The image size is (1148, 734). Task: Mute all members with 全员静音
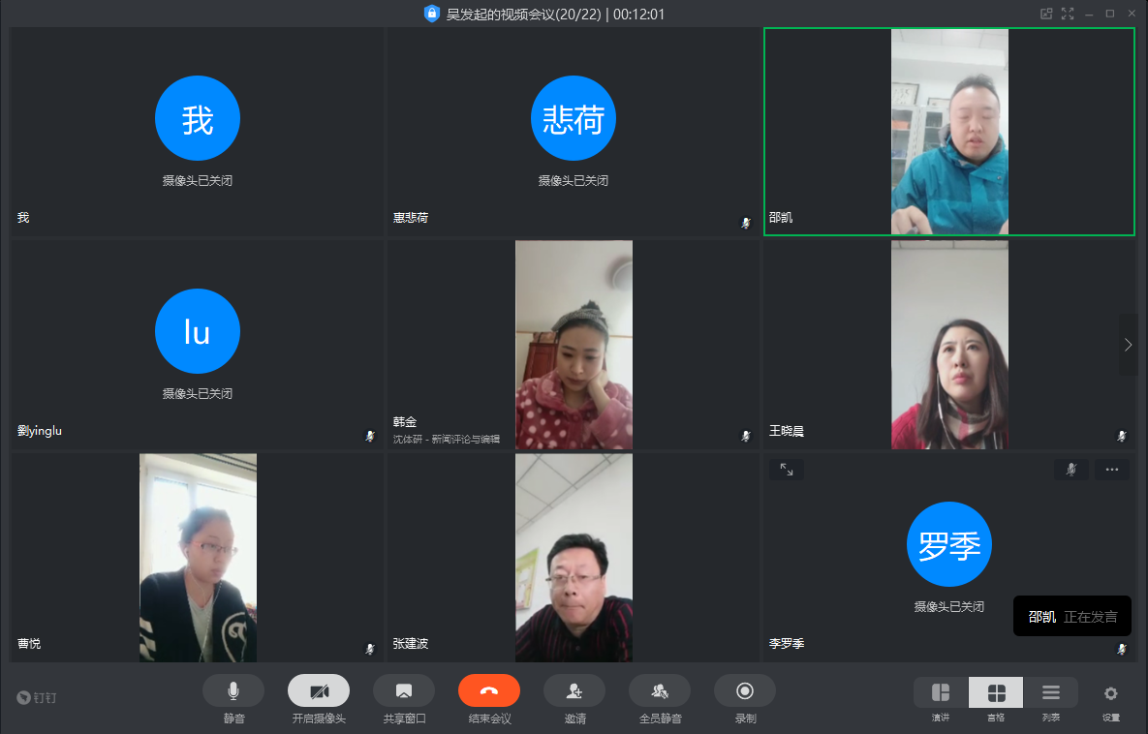(659, 690)
